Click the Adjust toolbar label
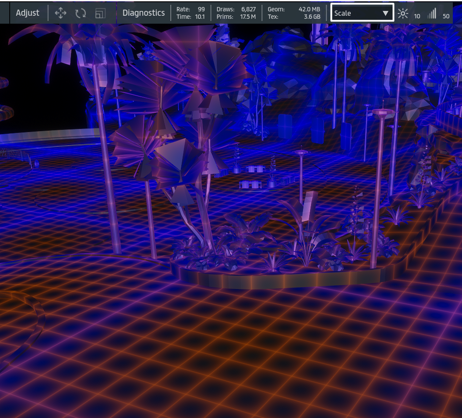Image resolution: width=462 pixels, height=418 pixels. [28, 13]
